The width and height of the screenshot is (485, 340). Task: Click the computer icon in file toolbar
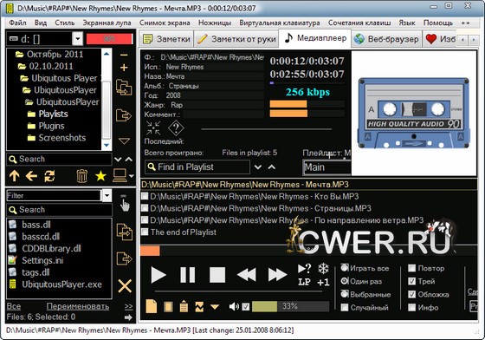point(120,175)
